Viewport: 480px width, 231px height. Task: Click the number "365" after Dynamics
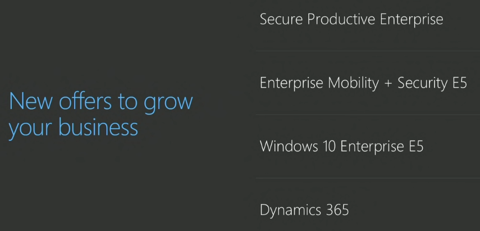[337, 210]
